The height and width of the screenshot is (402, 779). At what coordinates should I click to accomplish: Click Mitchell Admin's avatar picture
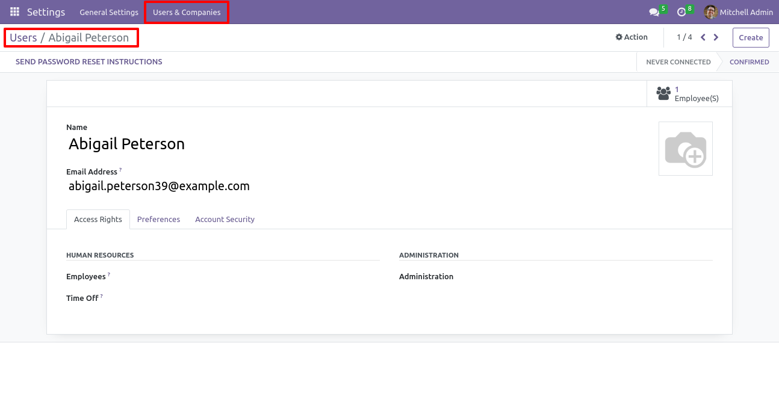[711, 12]
